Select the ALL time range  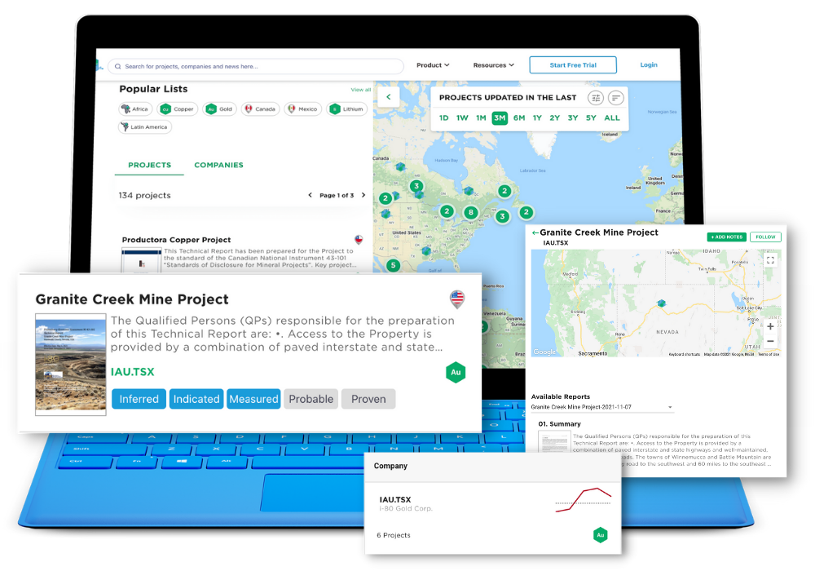click(x=612, y=118)
